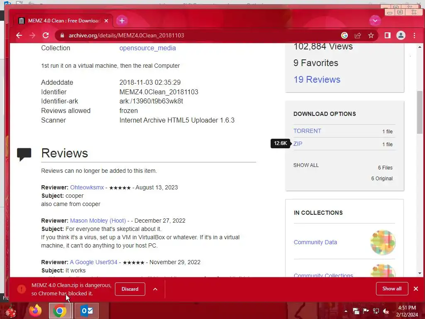Open Chrome's three-dot menu
The height and width of the screenshot is (319, 425).
[414, 36]
